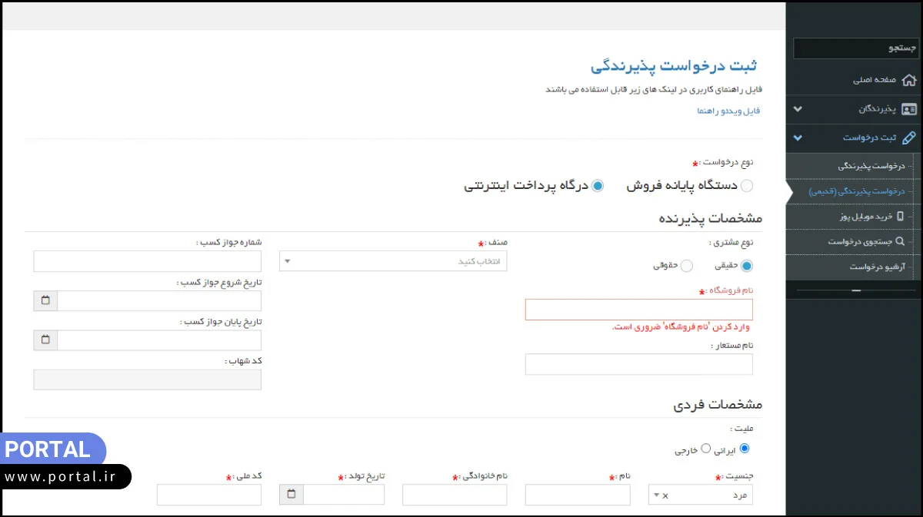Click the magnifier icon beside جستجوی درخواست
The height and width of the screenshot is (517, 923).
pos(898,241)
